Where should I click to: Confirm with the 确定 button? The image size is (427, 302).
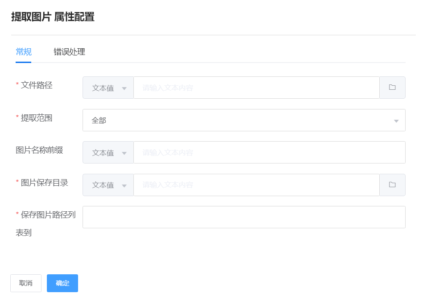[x=62, y=283]
